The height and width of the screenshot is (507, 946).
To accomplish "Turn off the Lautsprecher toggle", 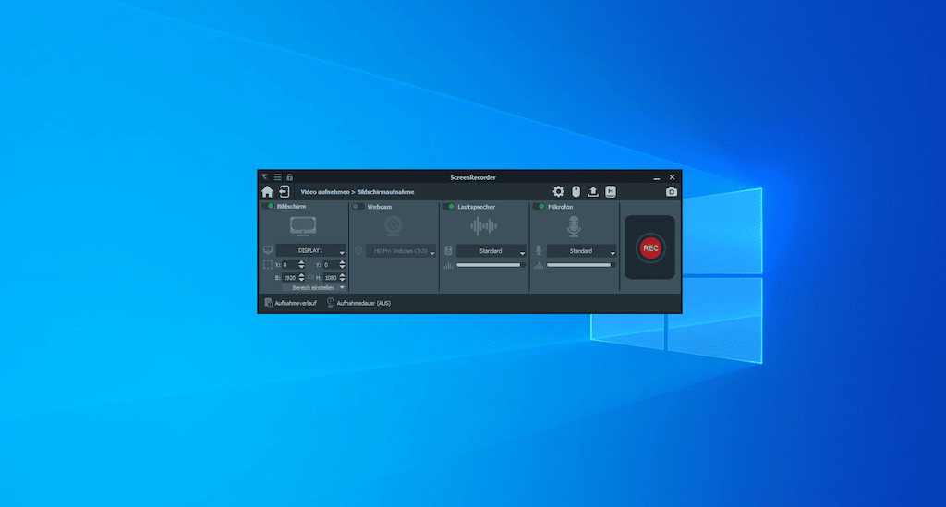I will click(449, 207).
